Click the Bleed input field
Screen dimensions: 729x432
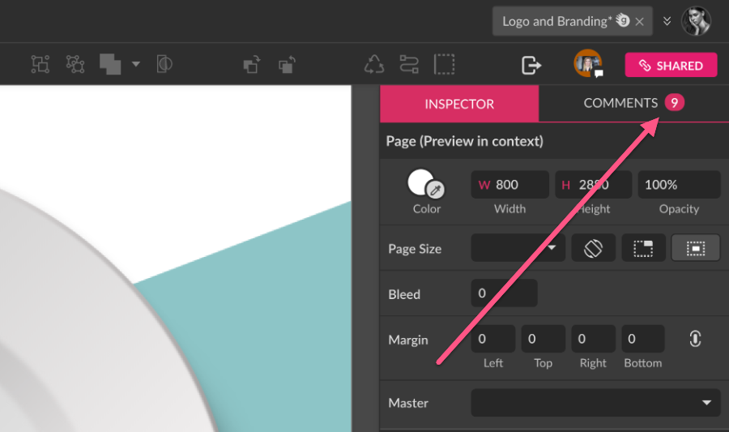tap(504, 293)
